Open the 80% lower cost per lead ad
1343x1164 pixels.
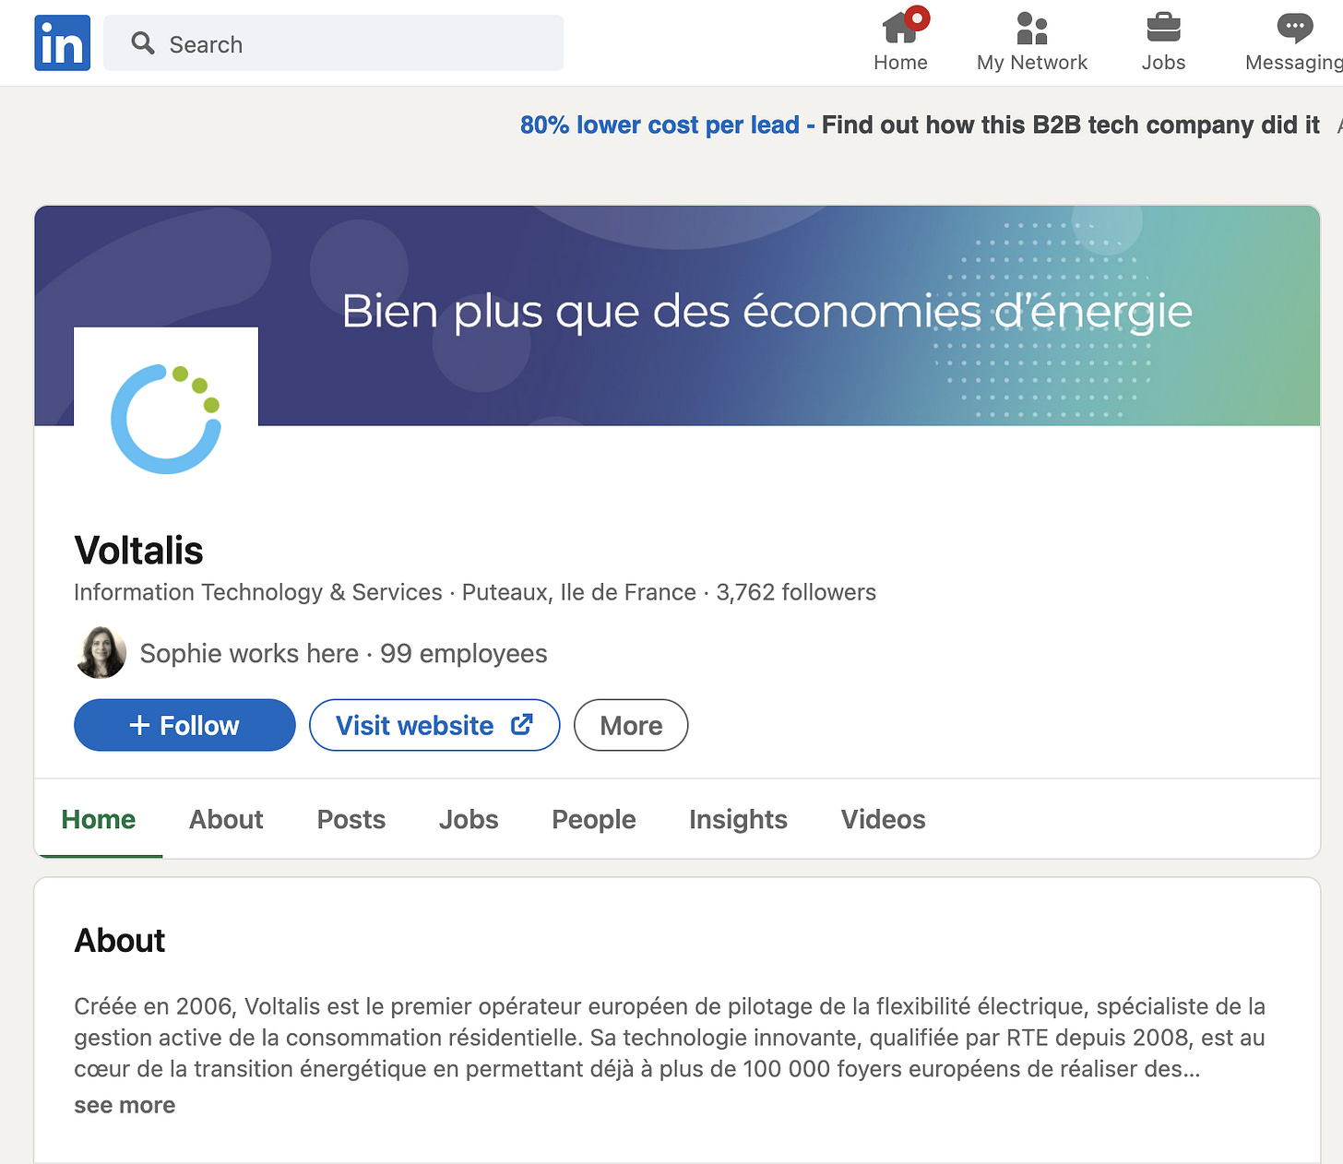click(x=920, y=125)
